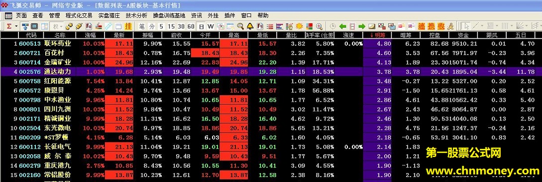The image size is (542, 182).
Task: Select stock code 600572
Action: tap(30, 91)
